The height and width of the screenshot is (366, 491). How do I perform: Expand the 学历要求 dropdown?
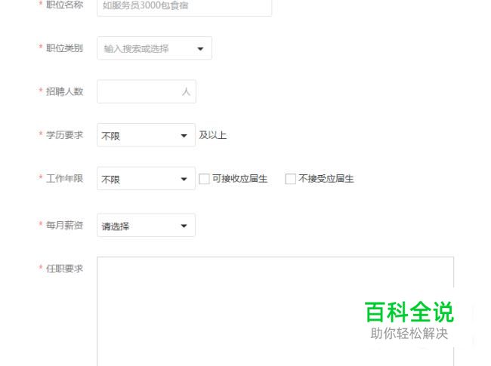147,135
